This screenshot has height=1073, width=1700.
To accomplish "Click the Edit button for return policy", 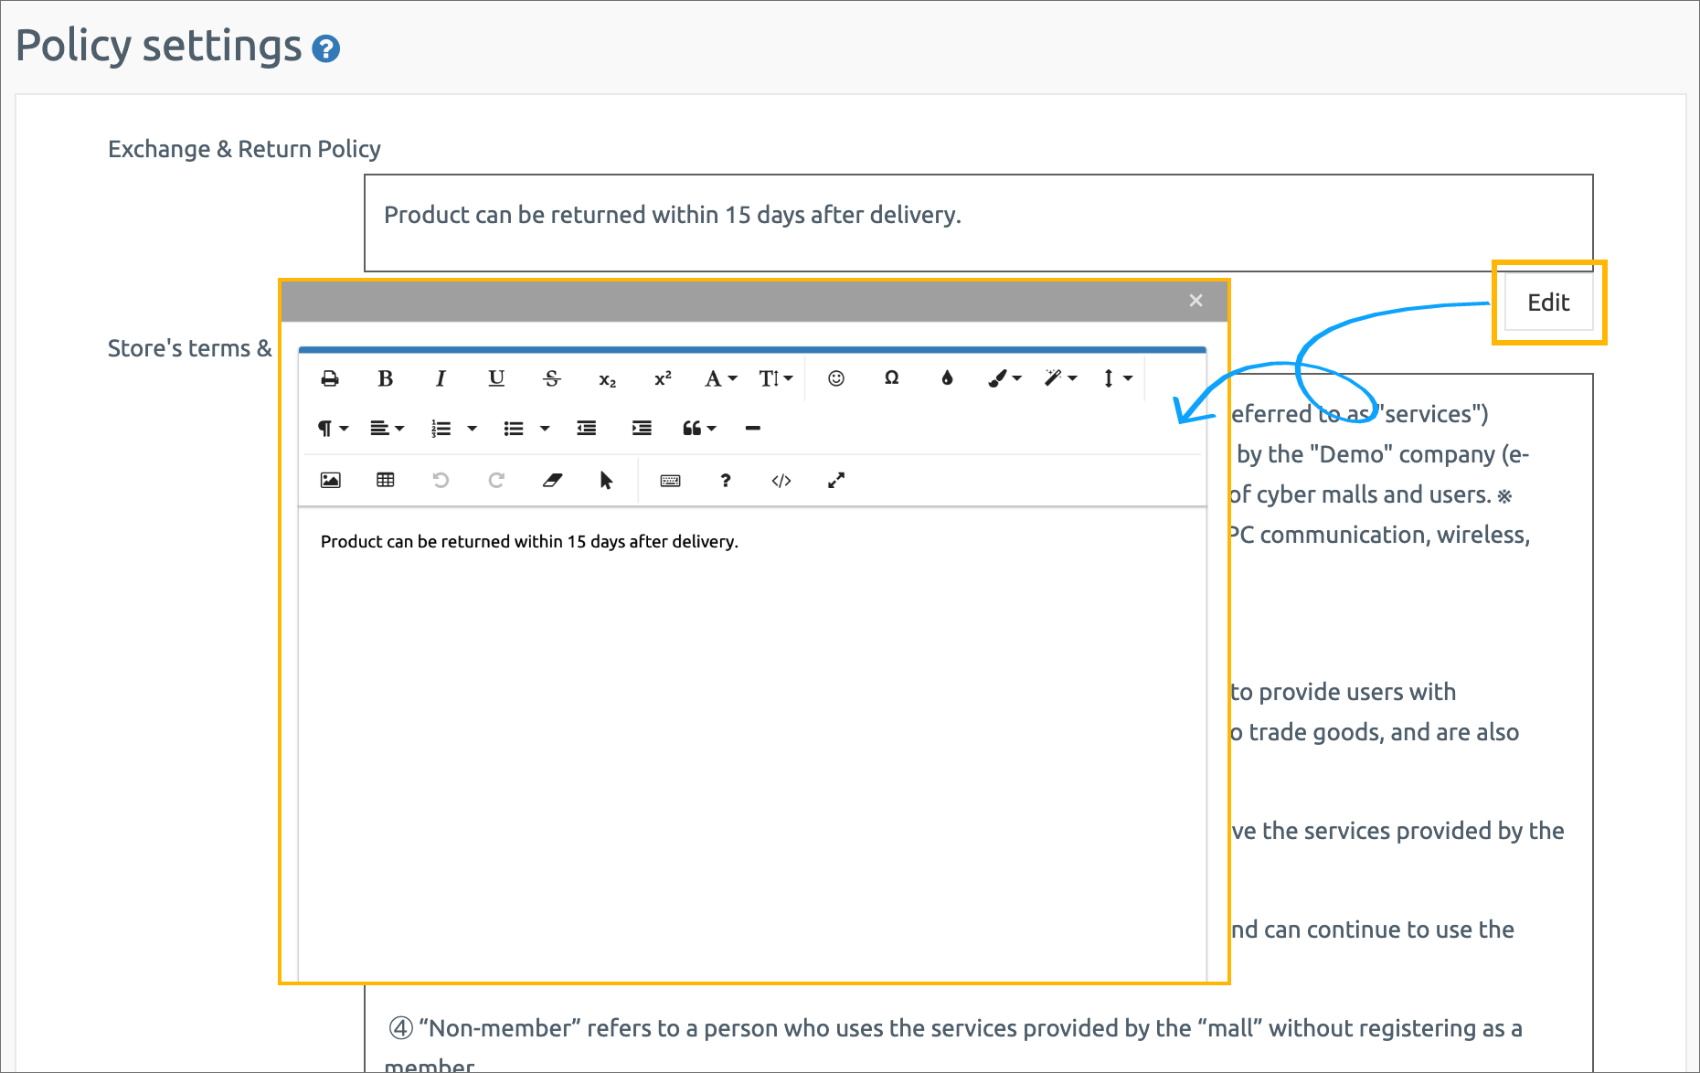I will tap(1548, 303).
